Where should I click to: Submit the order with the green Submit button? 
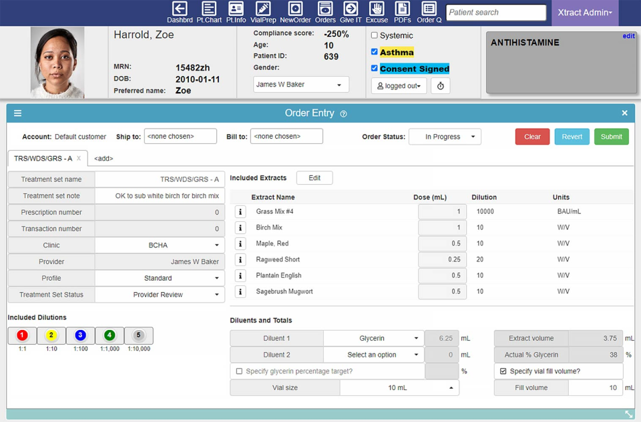(x=611, y=136)
